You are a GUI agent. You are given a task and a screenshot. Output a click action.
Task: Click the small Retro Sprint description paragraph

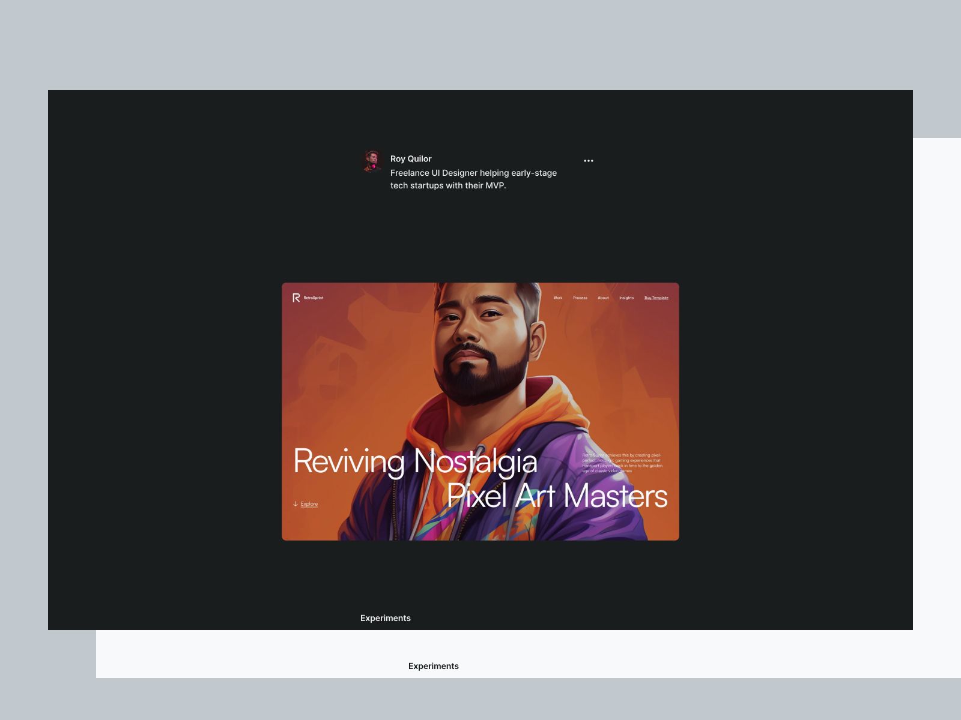[x=622, y=463]
